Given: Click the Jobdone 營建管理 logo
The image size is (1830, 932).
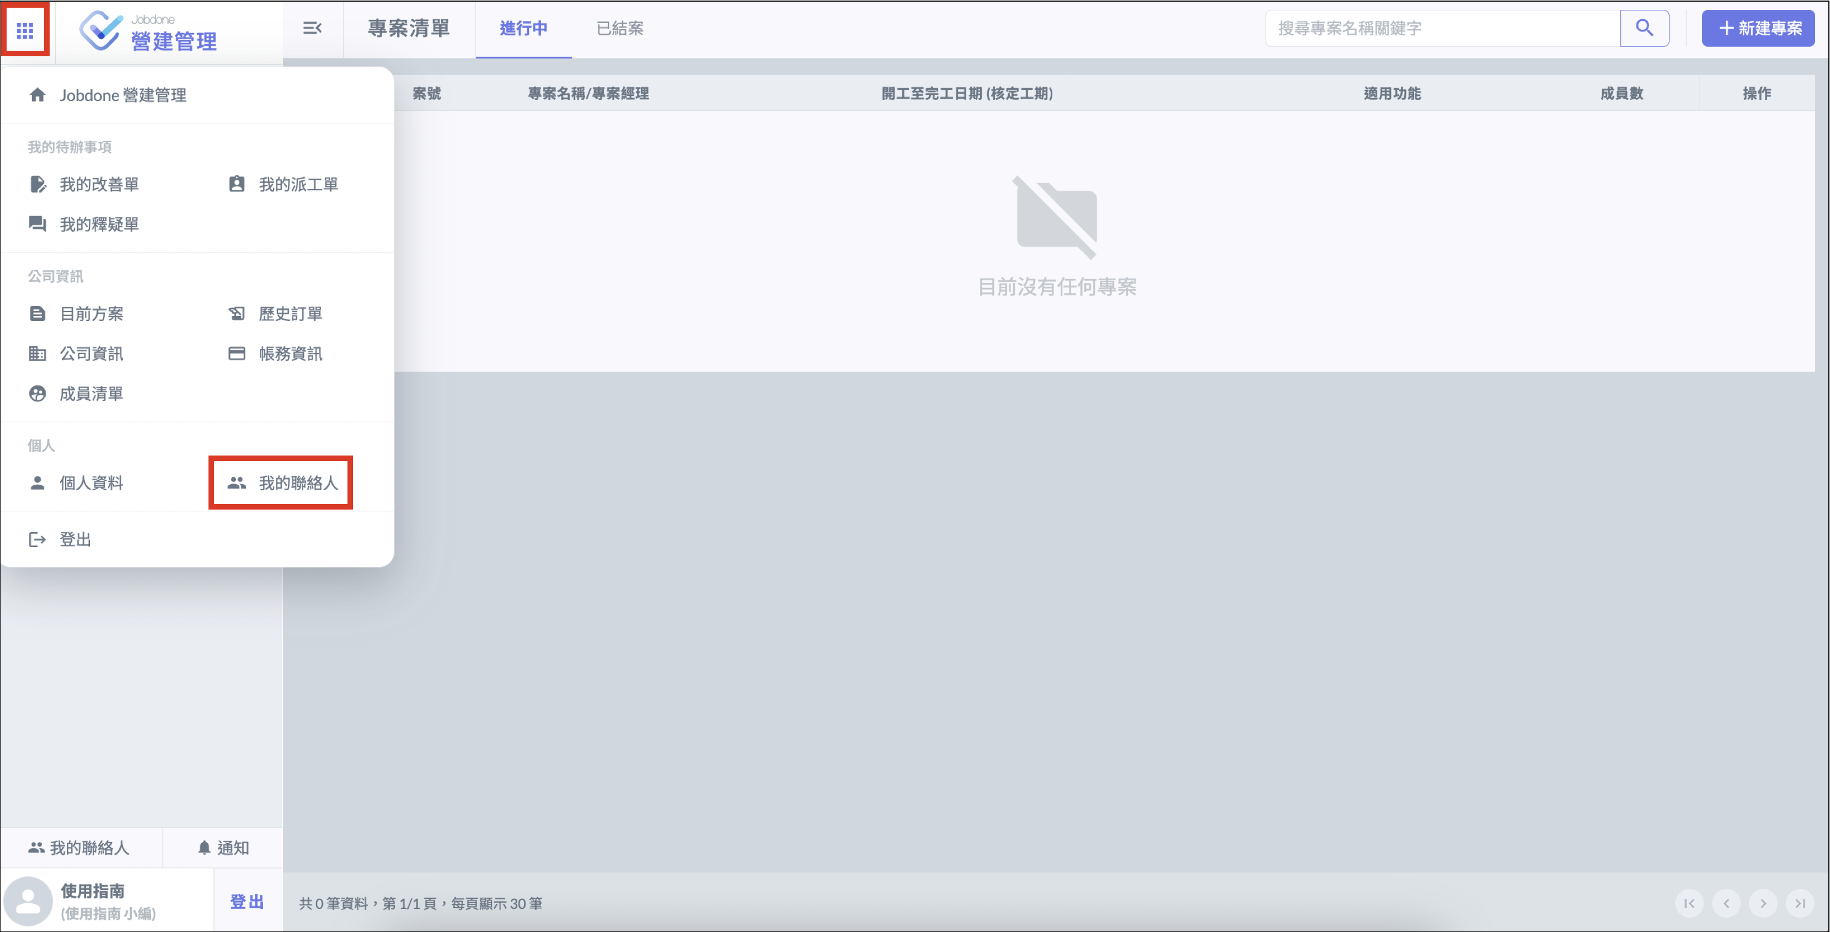Looking at the screenshot, I should click(148, 31).
